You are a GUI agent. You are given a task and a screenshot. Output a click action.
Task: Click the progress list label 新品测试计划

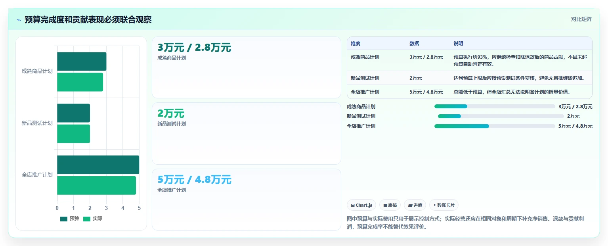point(361,116)
